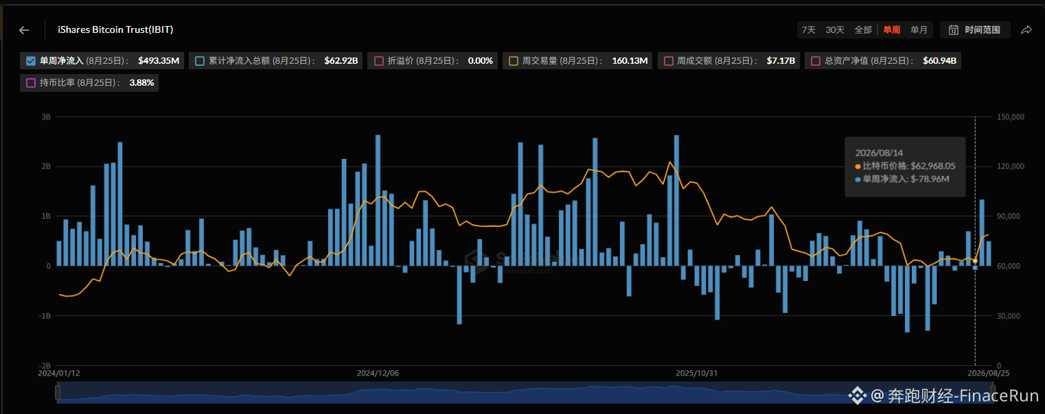Click the 120,000 right axis label
Image resolution: width=1045 pixels, height=414 pixels.
click(x=1011, y=167)
